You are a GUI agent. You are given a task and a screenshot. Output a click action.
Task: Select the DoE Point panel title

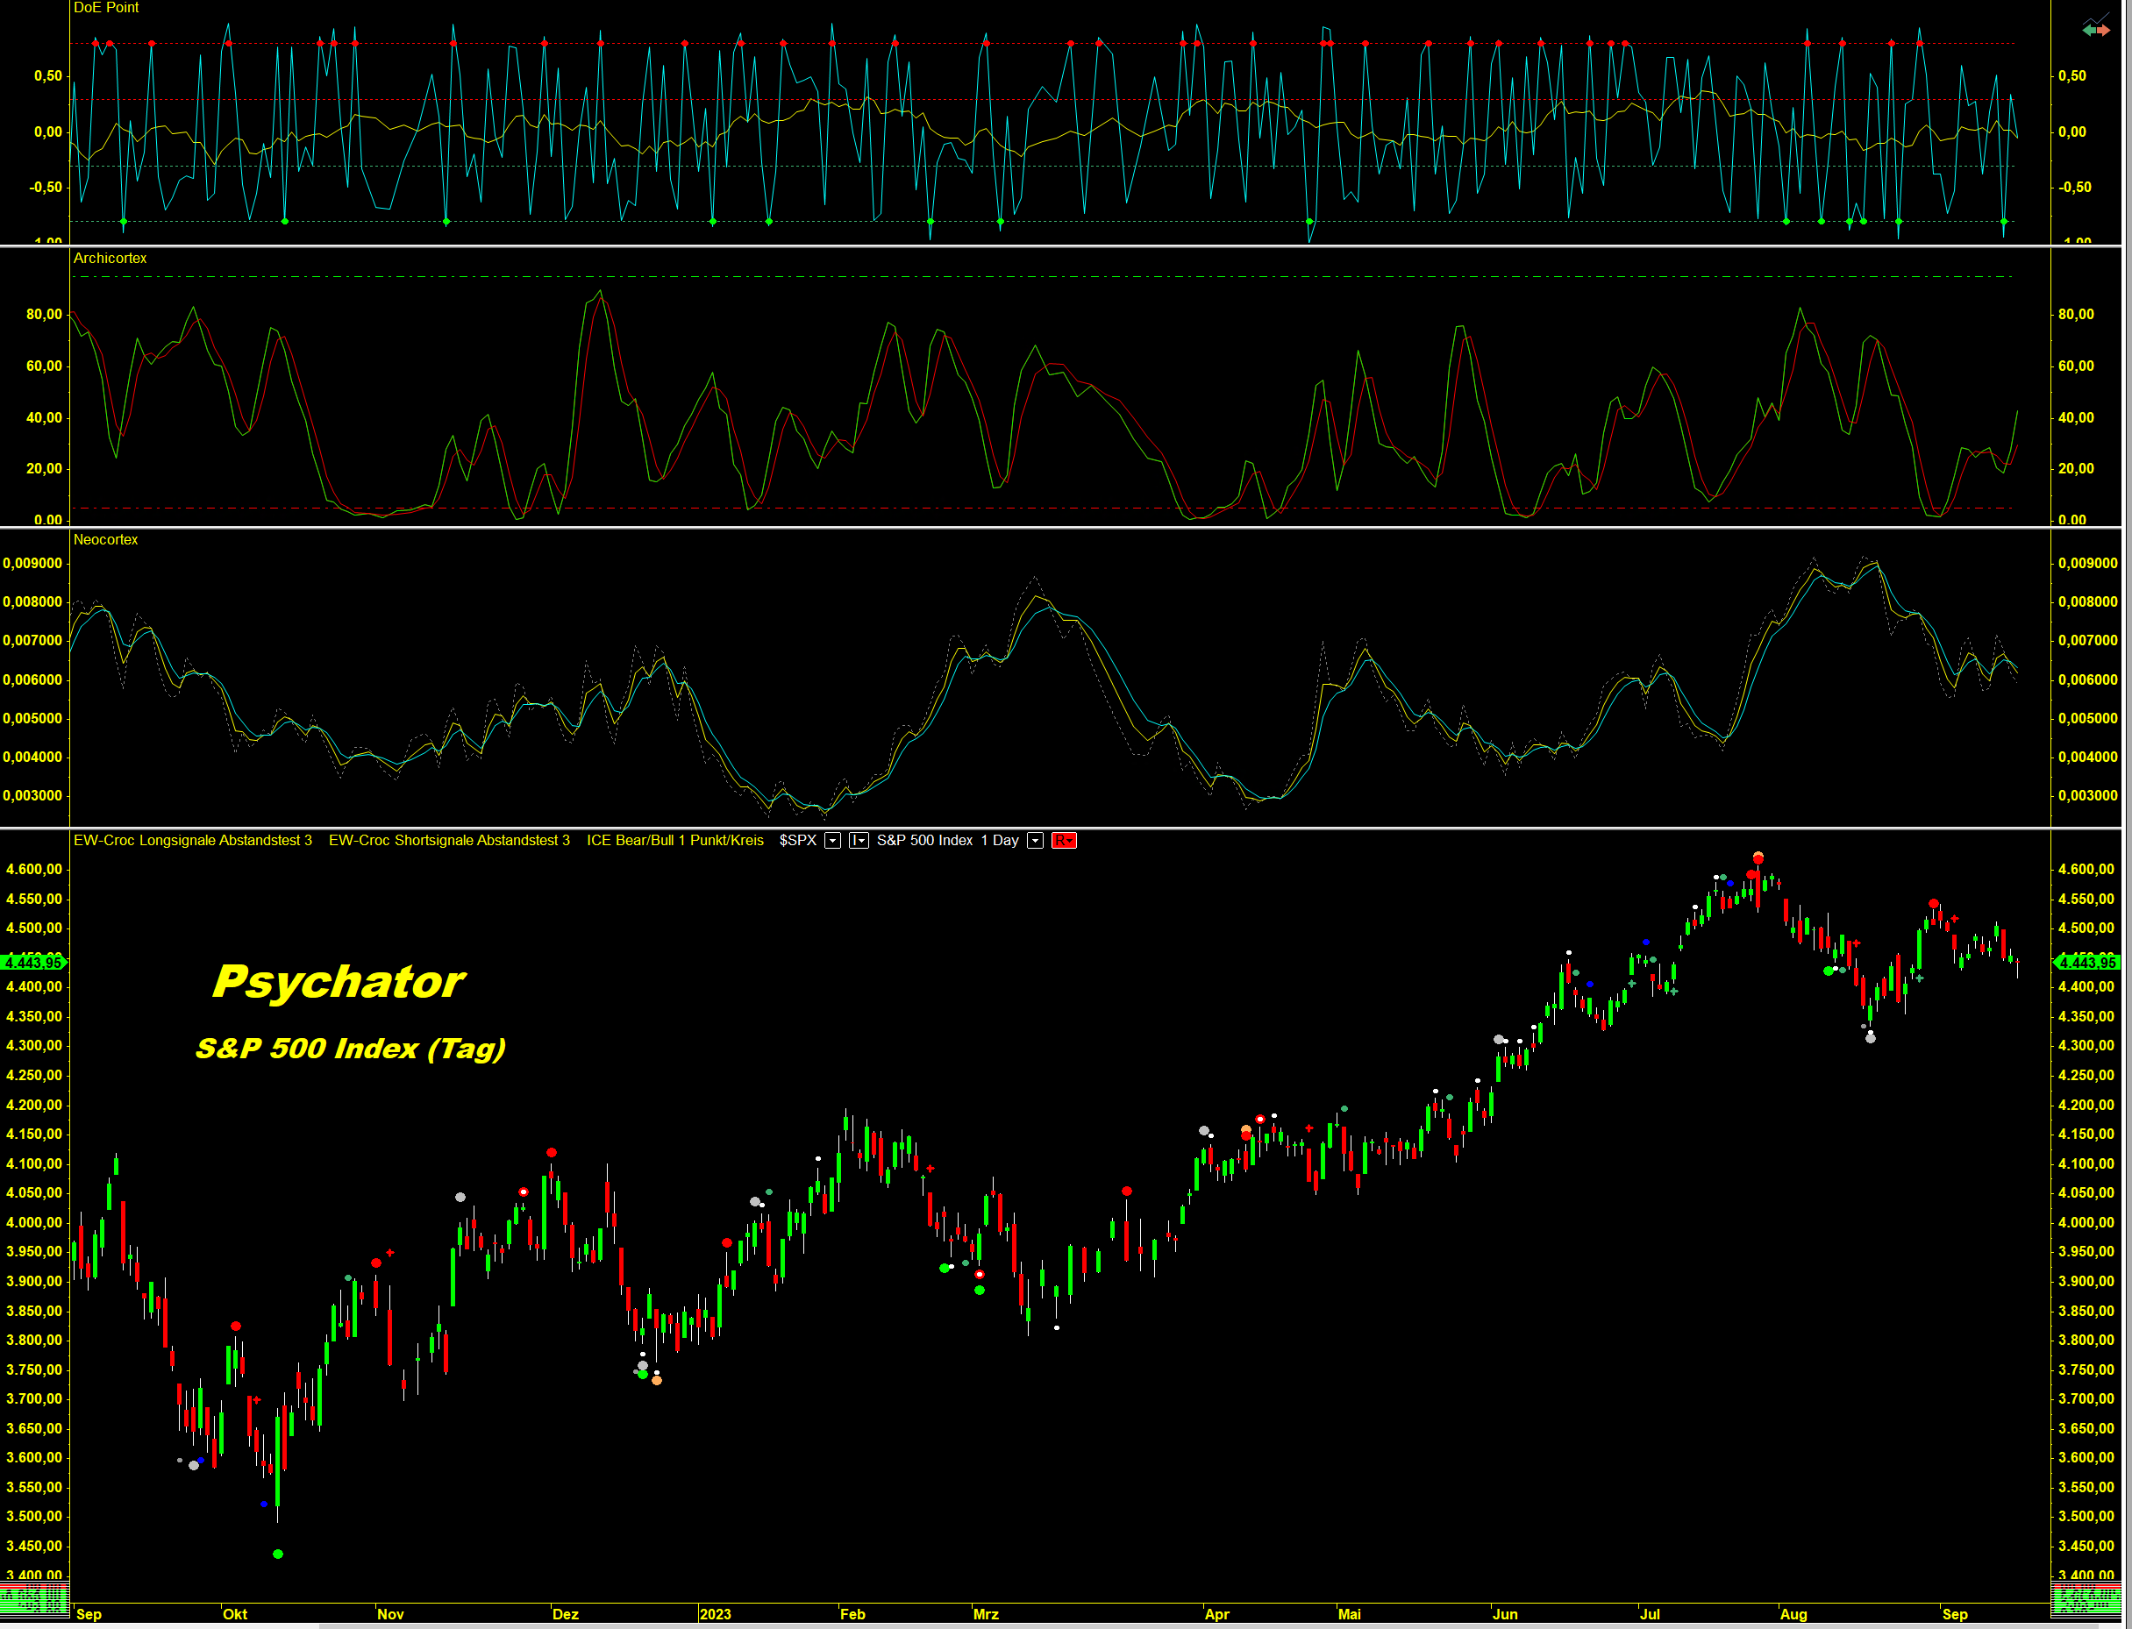(x=107, y=8)
